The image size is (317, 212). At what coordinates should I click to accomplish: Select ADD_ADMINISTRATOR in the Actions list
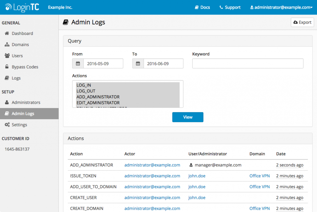coord(98,97)
